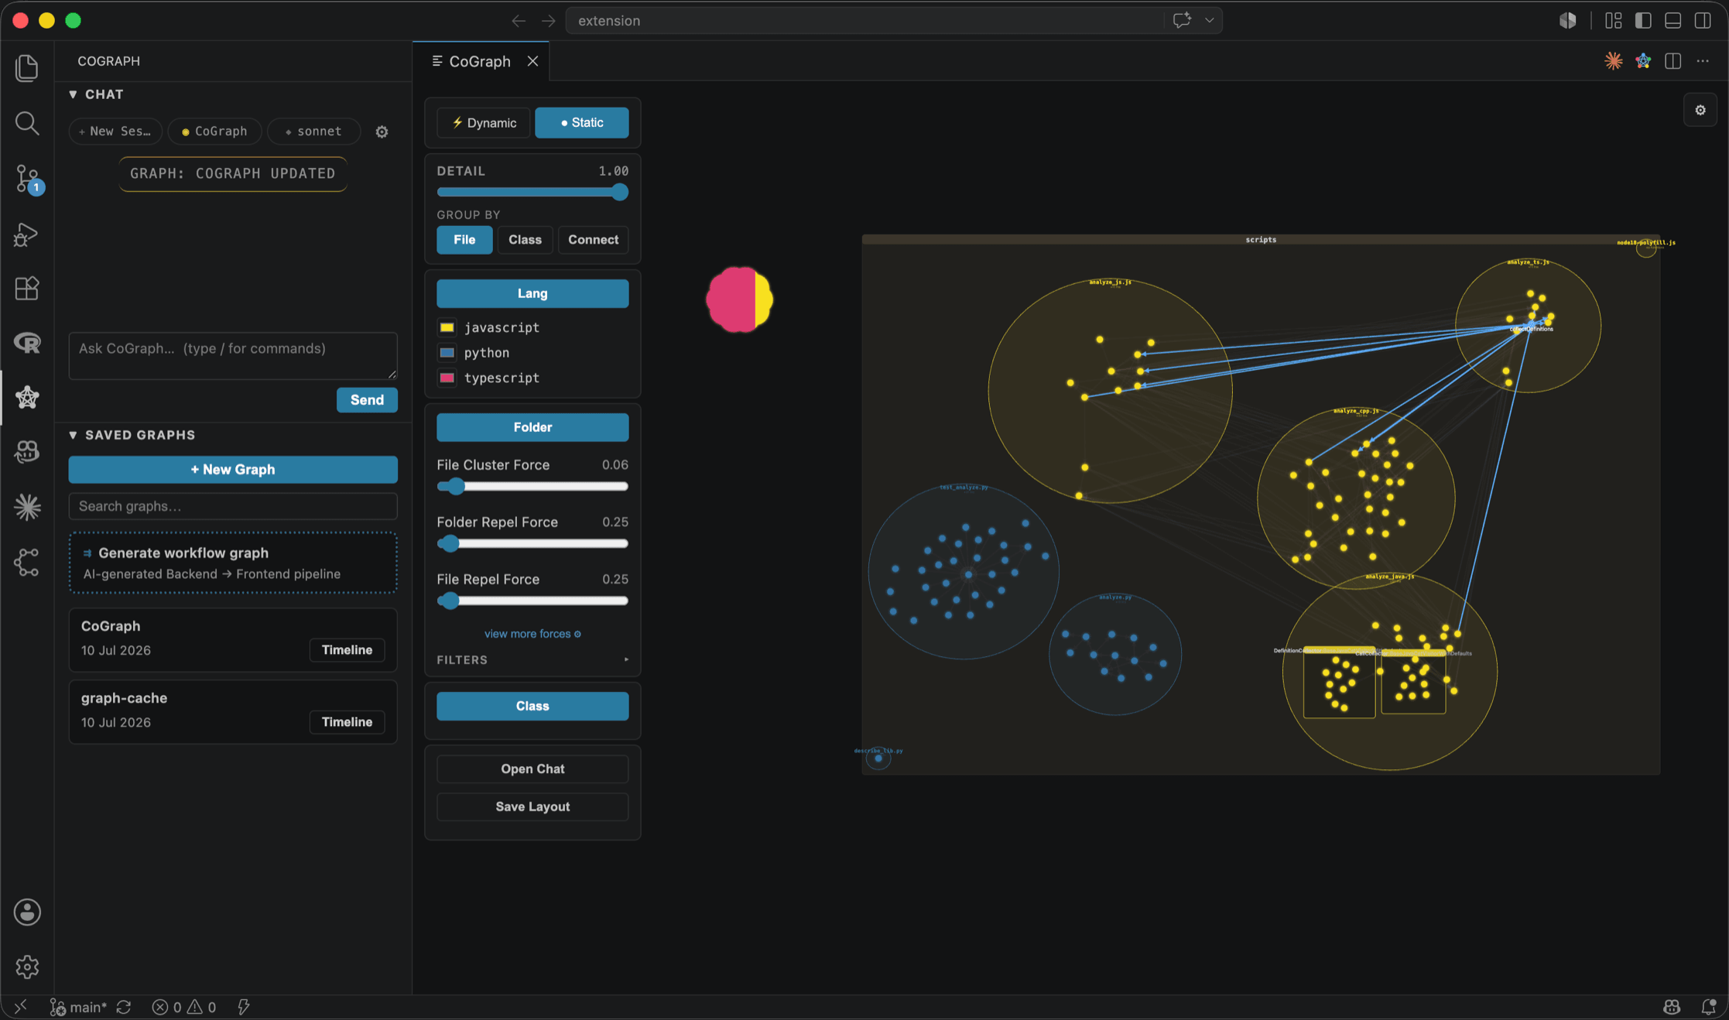Group nodes by Connect
Viewport: 1729px width, 1020px height.
click(x=594, y=240)
